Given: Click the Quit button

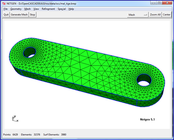Looking at the screenshot, I should 6,15.
